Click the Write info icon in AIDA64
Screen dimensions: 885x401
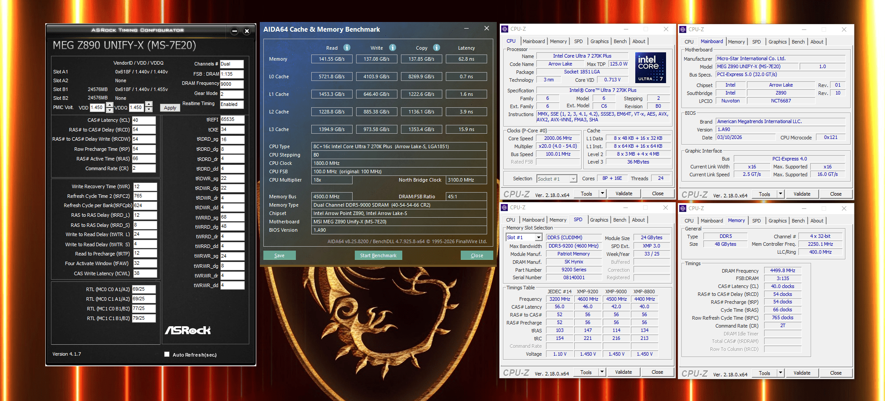[393, 47]
